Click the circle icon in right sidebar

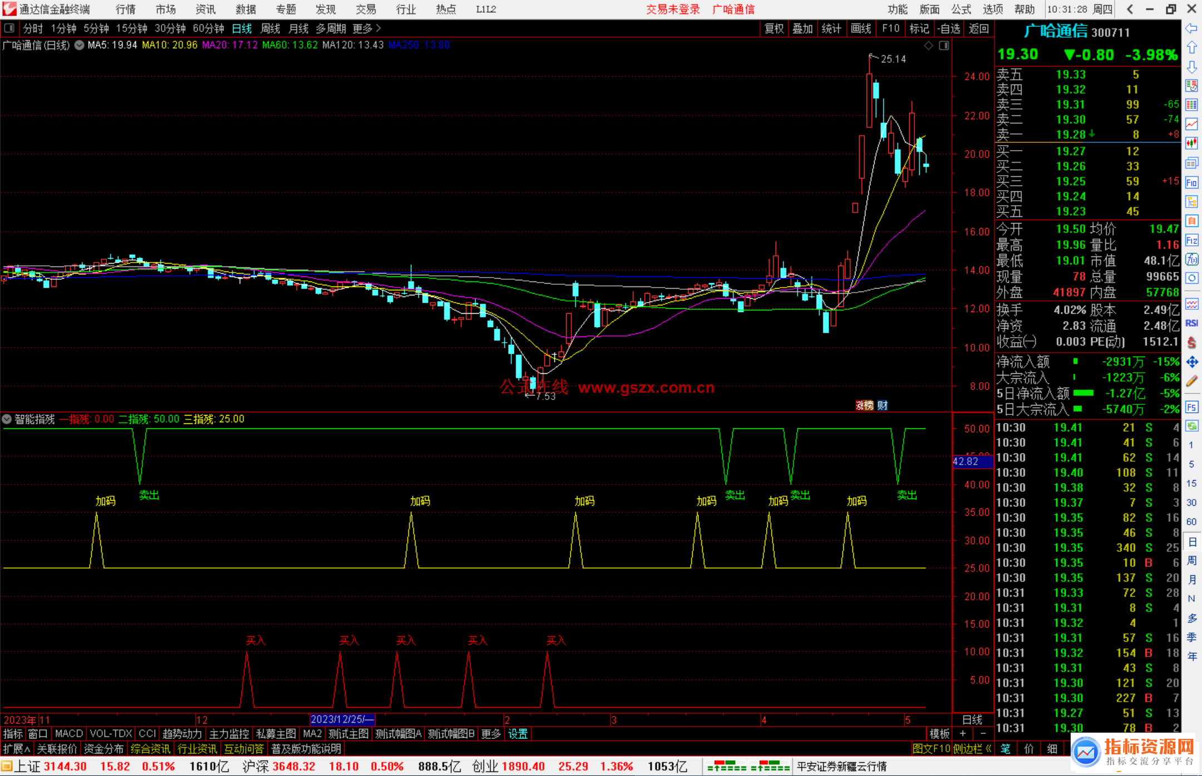pyautogui.click(x=1191, y=278)
